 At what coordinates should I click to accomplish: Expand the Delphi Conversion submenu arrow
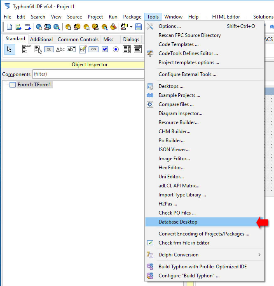pyautogui.click(x=259, y=255)
